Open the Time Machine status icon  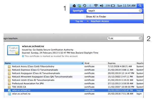tap(84, 5)
